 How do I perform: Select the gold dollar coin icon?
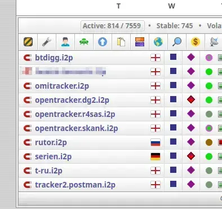click(x=196, y=42)
